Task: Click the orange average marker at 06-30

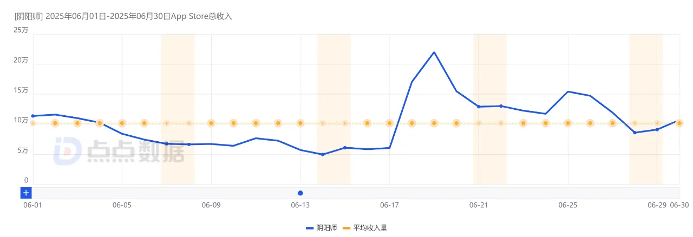Action: (x=679, y=123)
